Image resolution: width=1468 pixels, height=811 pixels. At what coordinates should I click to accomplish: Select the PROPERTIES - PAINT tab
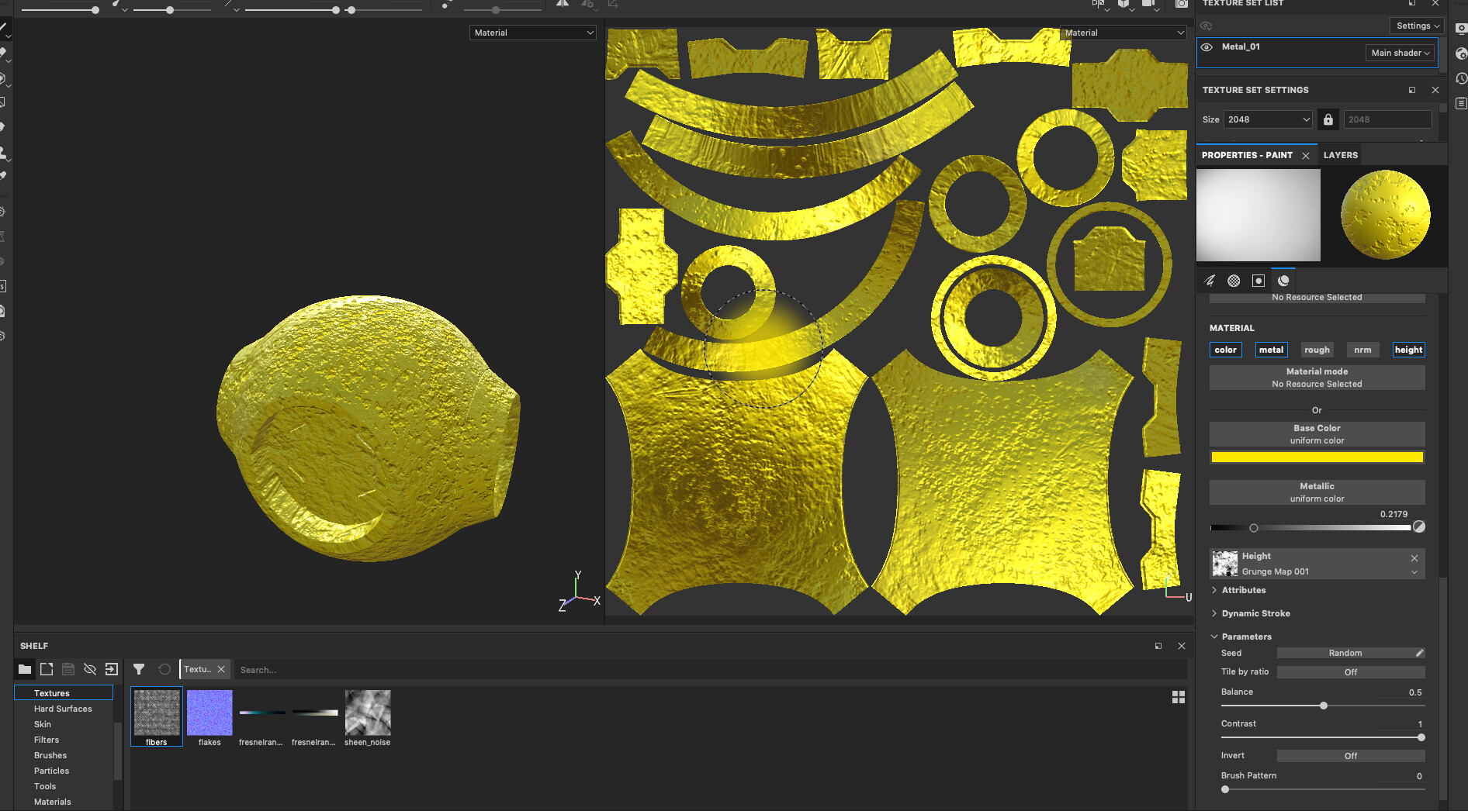1247,155
